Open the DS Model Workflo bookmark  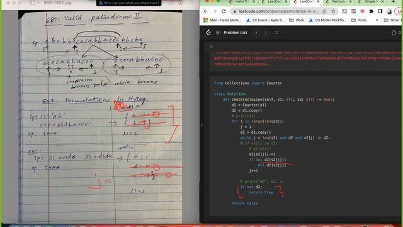point(327,20)
